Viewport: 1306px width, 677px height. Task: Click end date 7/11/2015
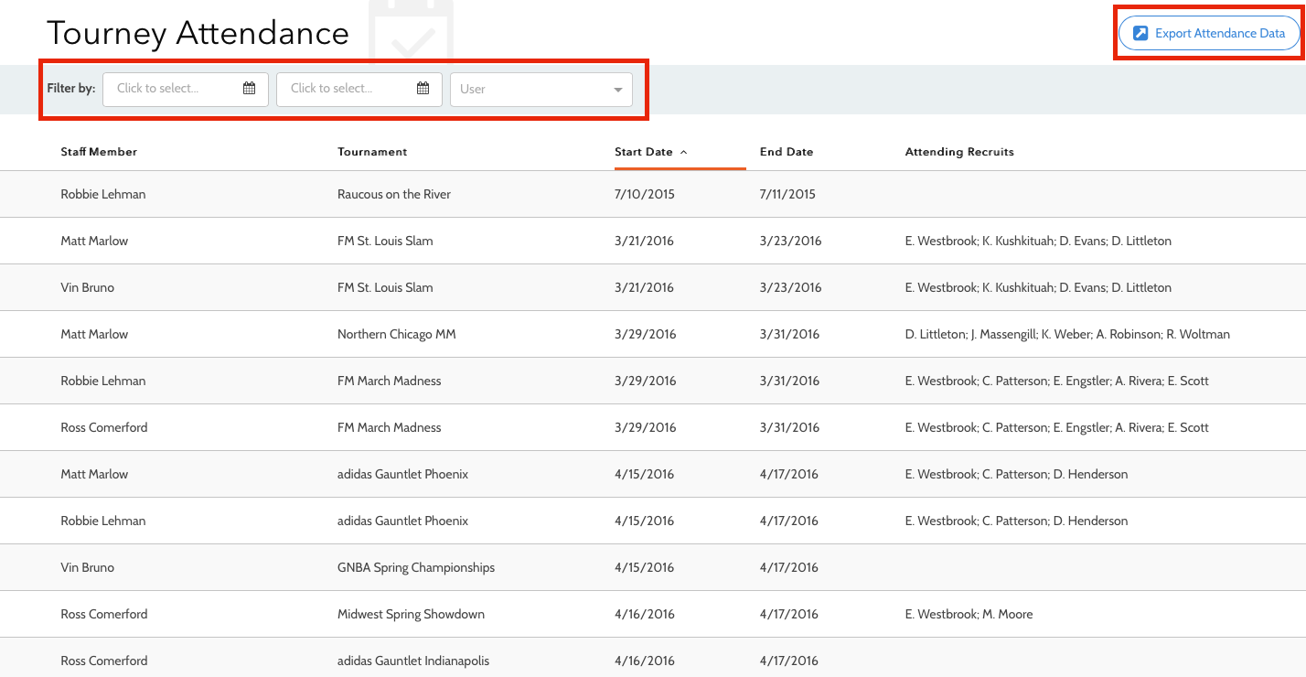(x=787, y=194)
